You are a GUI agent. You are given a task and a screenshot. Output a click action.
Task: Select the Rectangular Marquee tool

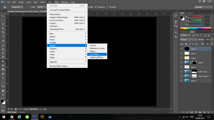[x=3, y=20]
